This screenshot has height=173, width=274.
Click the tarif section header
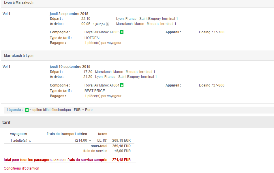point(6,122)
